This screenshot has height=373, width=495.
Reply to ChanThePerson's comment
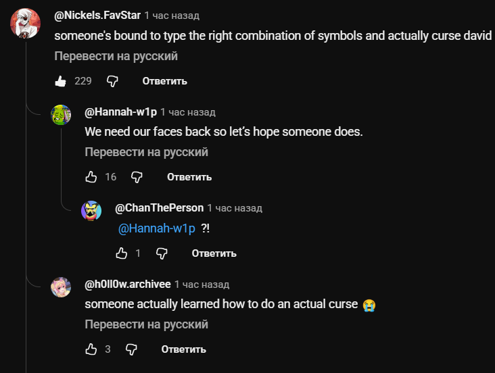pos(214,253)
